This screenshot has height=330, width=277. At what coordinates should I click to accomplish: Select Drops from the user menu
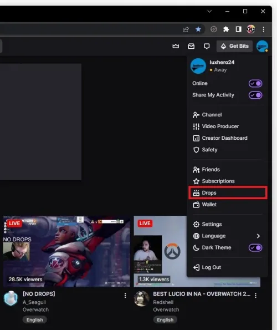[x=228, y=193]
